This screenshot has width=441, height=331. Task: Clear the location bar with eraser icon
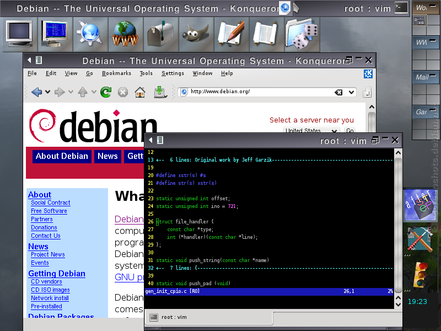point(338,92)
